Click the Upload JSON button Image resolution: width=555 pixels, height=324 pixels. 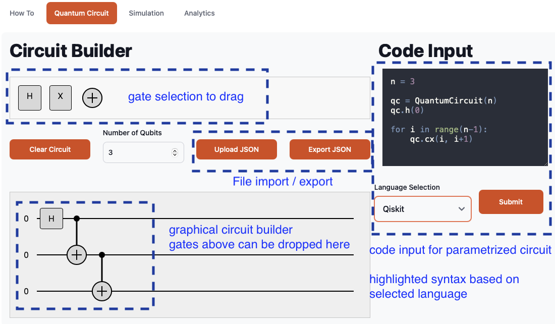click(x=237, y=149)
